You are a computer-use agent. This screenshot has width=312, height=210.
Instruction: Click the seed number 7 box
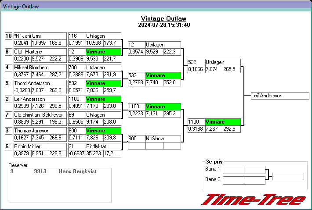(8, 115)
